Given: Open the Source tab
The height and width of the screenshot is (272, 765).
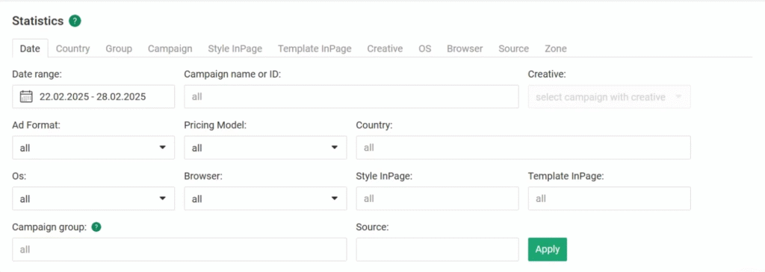Looking at the screenshot, I should (514, 48).
